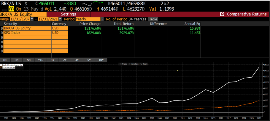Click the range end date field 12/31/2021
This screenshot has width=270, height=121.
pyautogui.click(x=48, y=19)
